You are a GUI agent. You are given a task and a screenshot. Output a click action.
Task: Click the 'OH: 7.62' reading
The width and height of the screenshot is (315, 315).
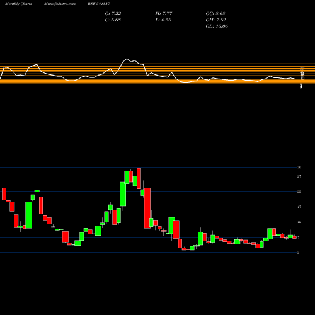(215, 20)
